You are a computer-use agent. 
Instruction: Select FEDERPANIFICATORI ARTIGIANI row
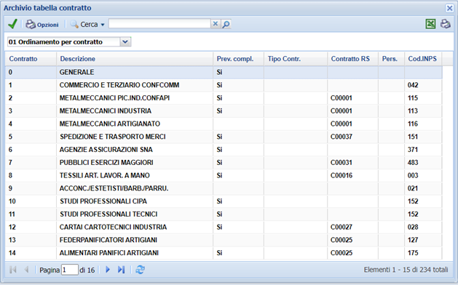[224, 240]
